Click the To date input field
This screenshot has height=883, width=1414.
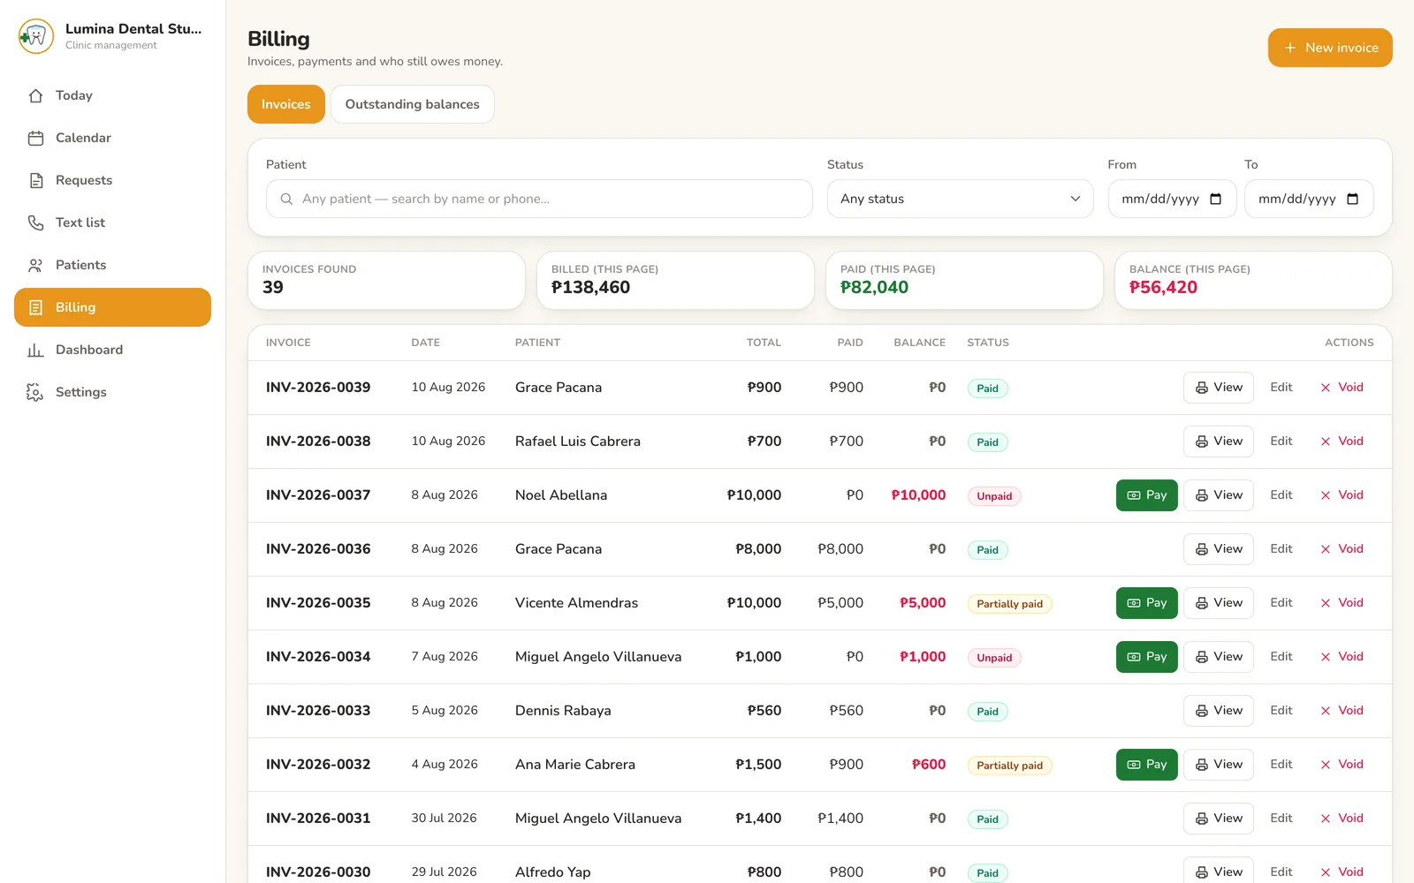click(x=1309, y=199)
